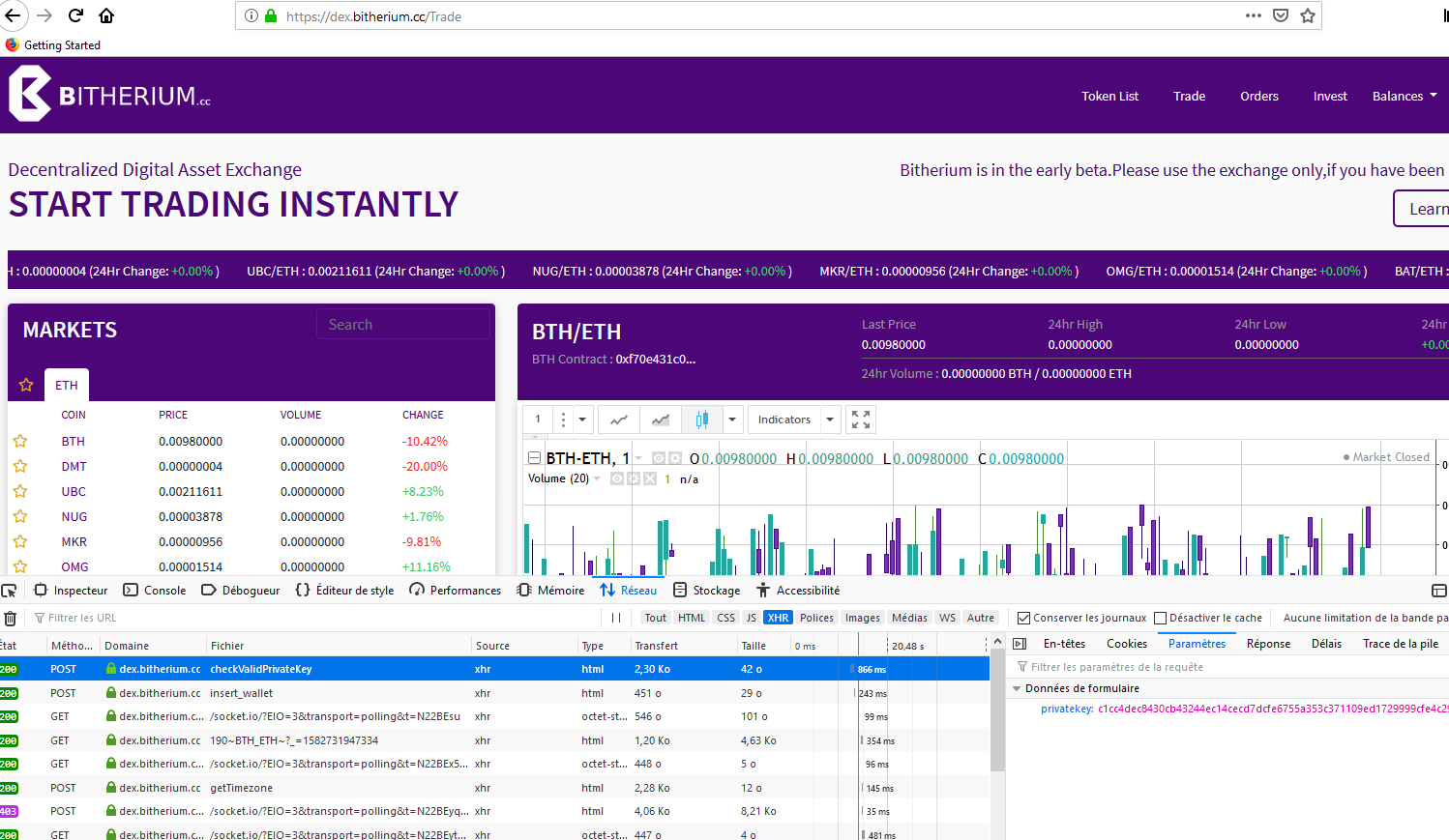This screenshot has height=840, width=1449.
Task: Select the area chart style icon
Action: coord(661,420)
